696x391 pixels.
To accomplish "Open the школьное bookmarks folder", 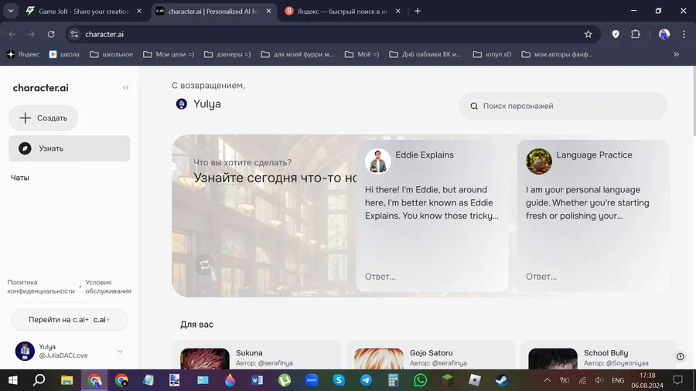I will point(111,54).
